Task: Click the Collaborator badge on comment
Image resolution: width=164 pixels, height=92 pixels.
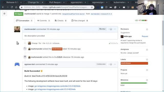Action: (x=101, y=64)
